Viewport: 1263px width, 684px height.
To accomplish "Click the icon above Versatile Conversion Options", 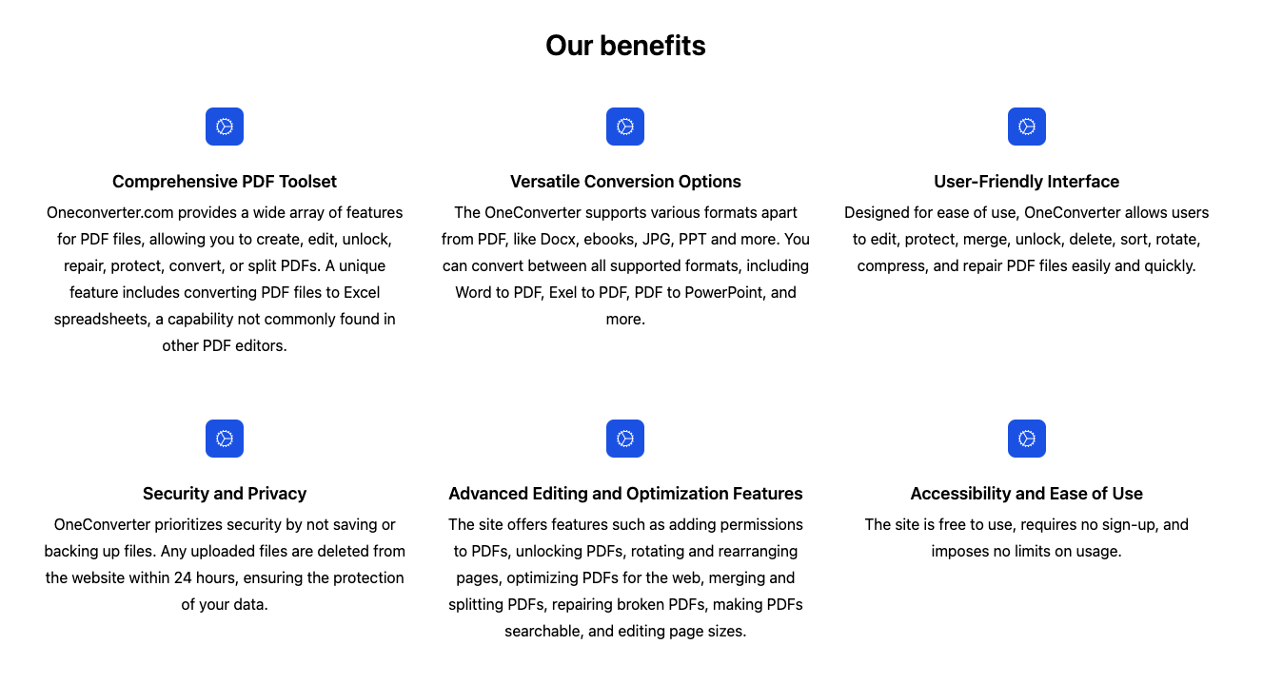I will 625,127.
